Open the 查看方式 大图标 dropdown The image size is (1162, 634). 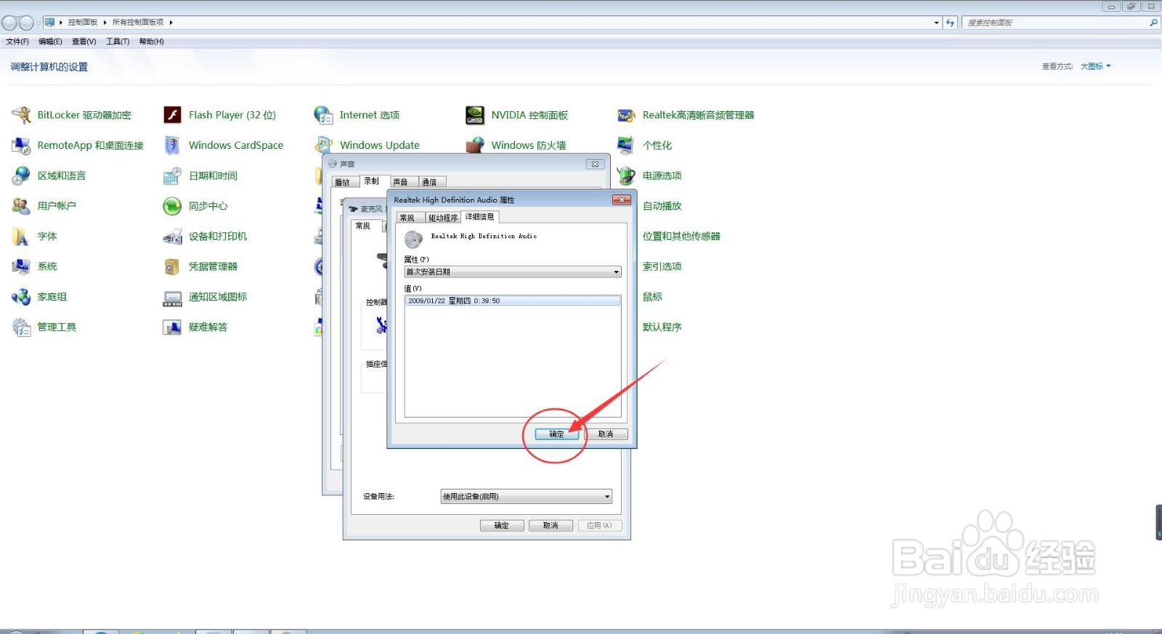pyautogui.click(x=1095, y=66)
